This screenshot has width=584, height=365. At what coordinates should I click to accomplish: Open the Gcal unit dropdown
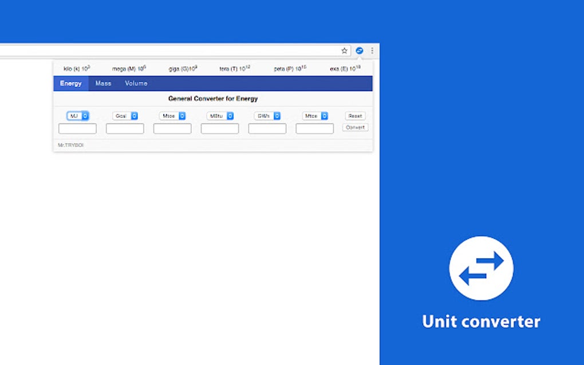[125, 116]
